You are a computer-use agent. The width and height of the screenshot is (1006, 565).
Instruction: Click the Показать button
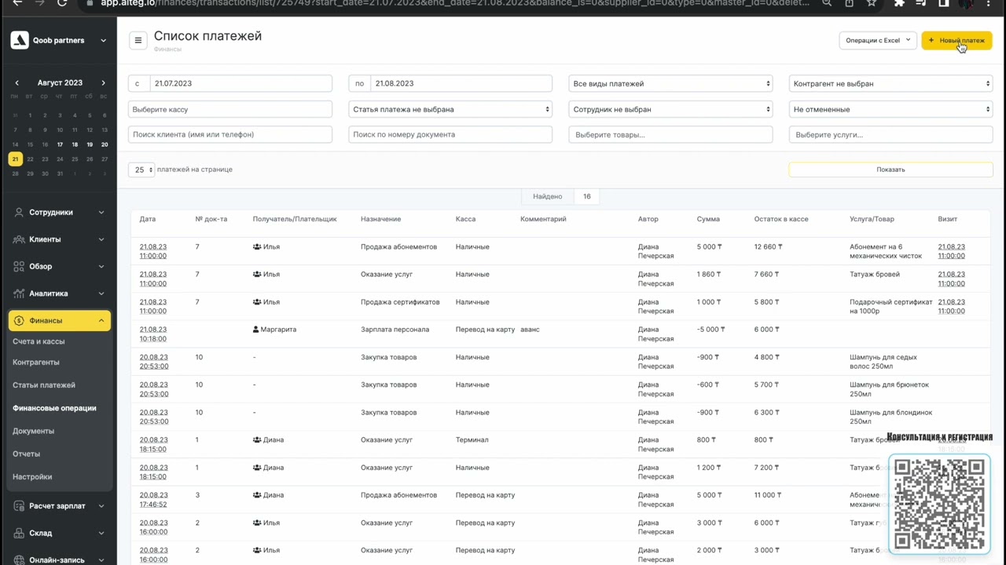890,169
